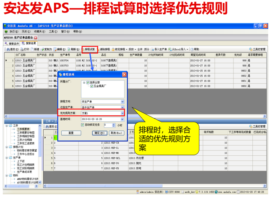
Task: Open the 帮助 menu in menu bar
Action: (78, 32)
